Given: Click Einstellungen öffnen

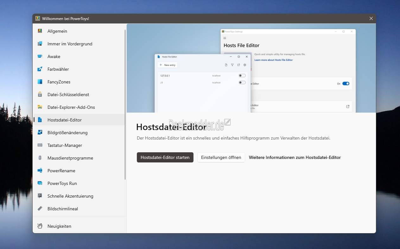Looking at the screenshot, I should (x=221, y=157).
